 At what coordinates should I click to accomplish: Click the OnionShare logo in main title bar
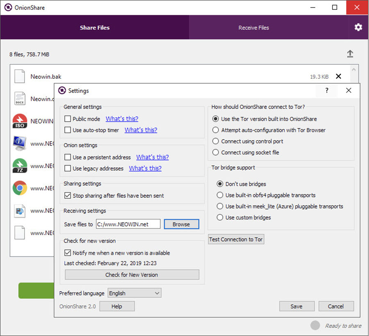(8, 7)
